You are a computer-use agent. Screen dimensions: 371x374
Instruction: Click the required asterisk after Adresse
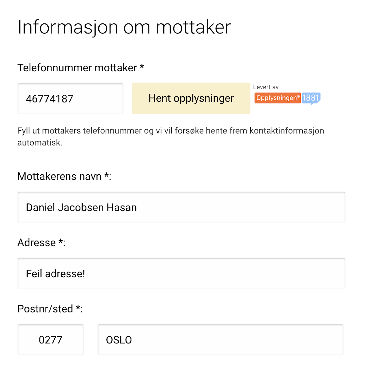pyautogui.click(x=61, y=242)
